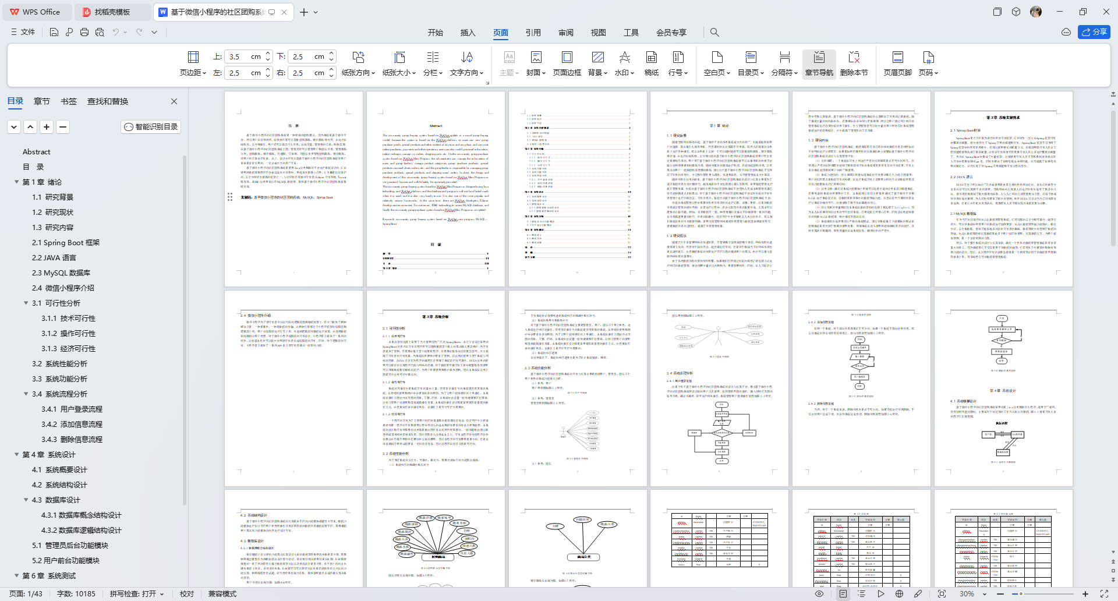Open the 封面 cover page tool
This screenshot has height=601, width=1118.
click(536, 64)
